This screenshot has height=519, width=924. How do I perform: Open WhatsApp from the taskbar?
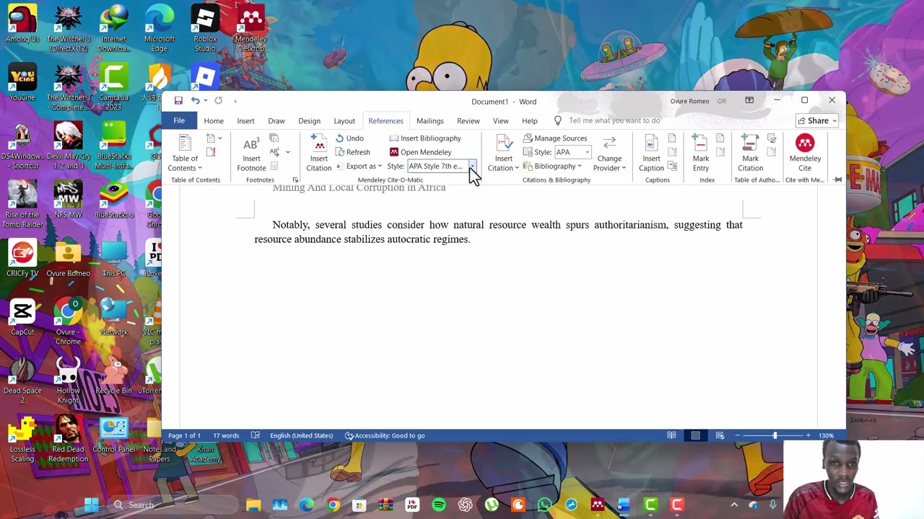(544, 505)
